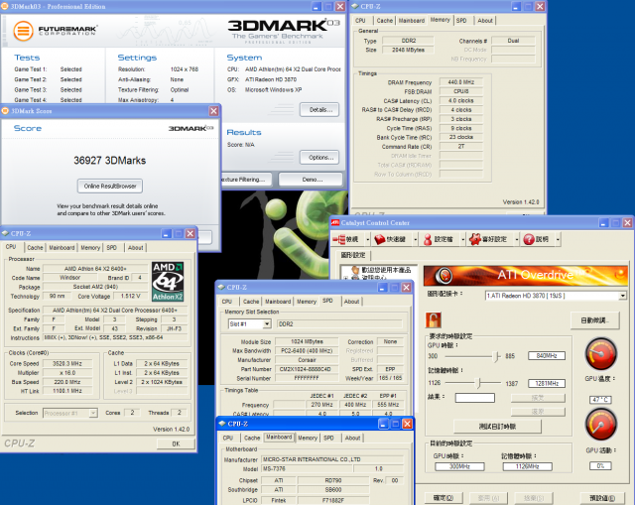Click the red Help question-mark icon
Screen dimensions: 635x505
(x=529, y=239)
